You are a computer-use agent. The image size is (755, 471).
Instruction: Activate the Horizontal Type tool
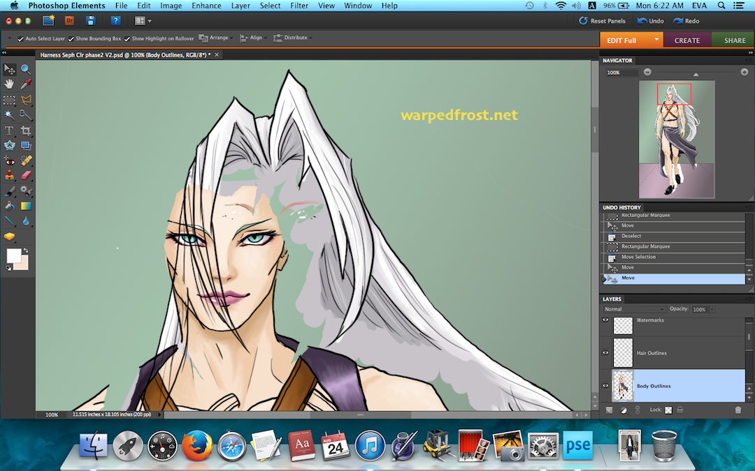(10, 130)
